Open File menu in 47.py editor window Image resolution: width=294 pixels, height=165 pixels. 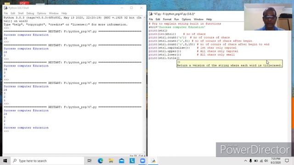(151, 19)
